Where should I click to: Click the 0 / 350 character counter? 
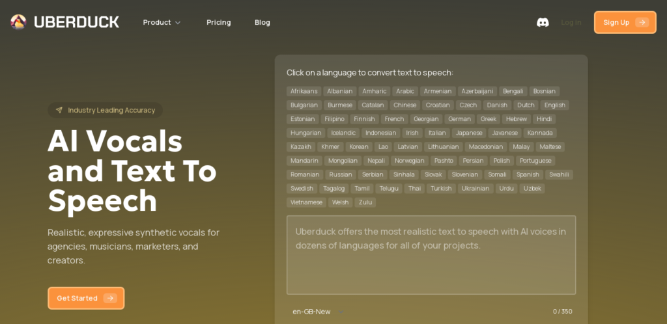[562, 312]
